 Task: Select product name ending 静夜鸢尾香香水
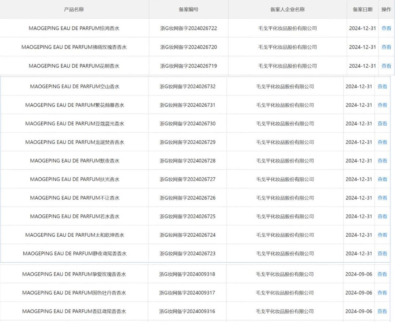point(75,254)
